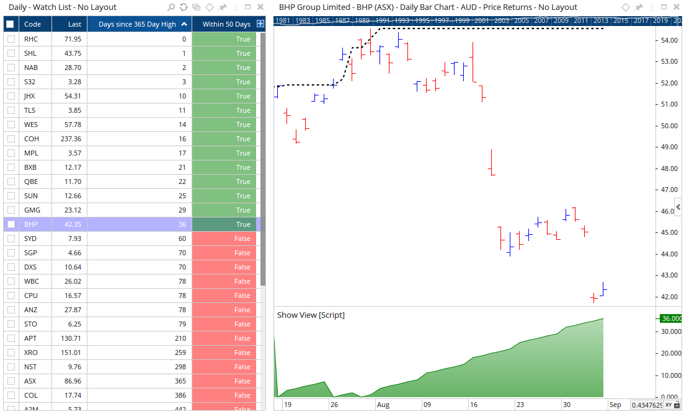
Task: Check the box for SHL row
Action: coord(11,53)
